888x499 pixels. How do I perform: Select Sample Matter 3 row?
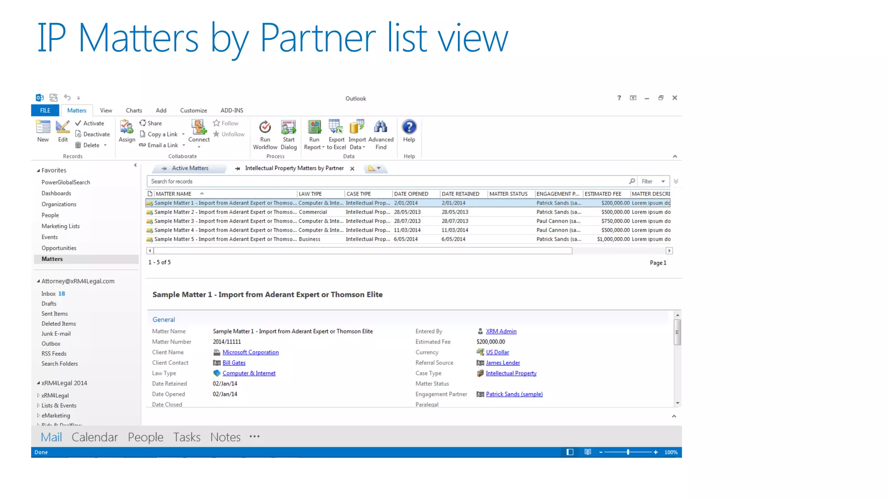(408, 221)
